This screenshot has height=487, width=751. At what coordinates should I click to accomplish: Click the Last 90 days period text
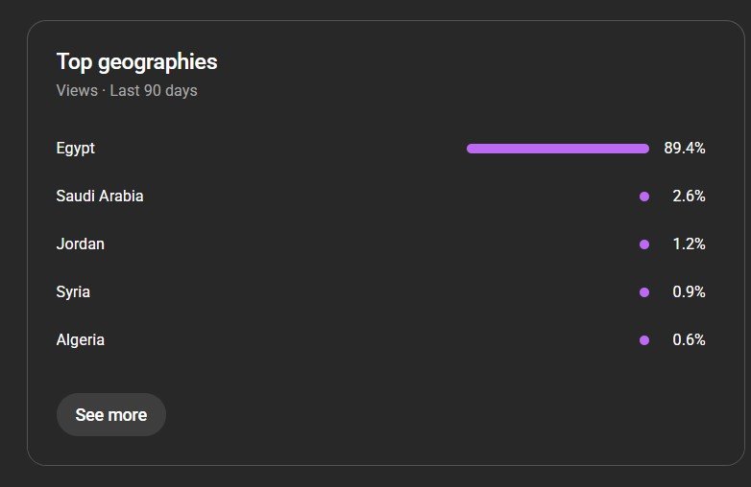click(x=154, y=91)
